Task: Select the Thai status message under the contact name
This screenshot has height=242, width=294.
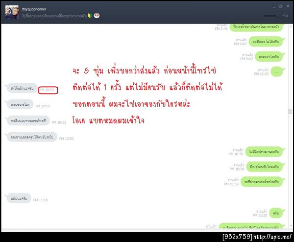Action: 54,16
